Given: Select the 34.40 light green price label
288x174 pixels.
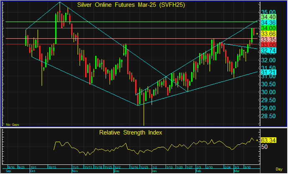Looking at the screenshot, I should coord(268,16).
